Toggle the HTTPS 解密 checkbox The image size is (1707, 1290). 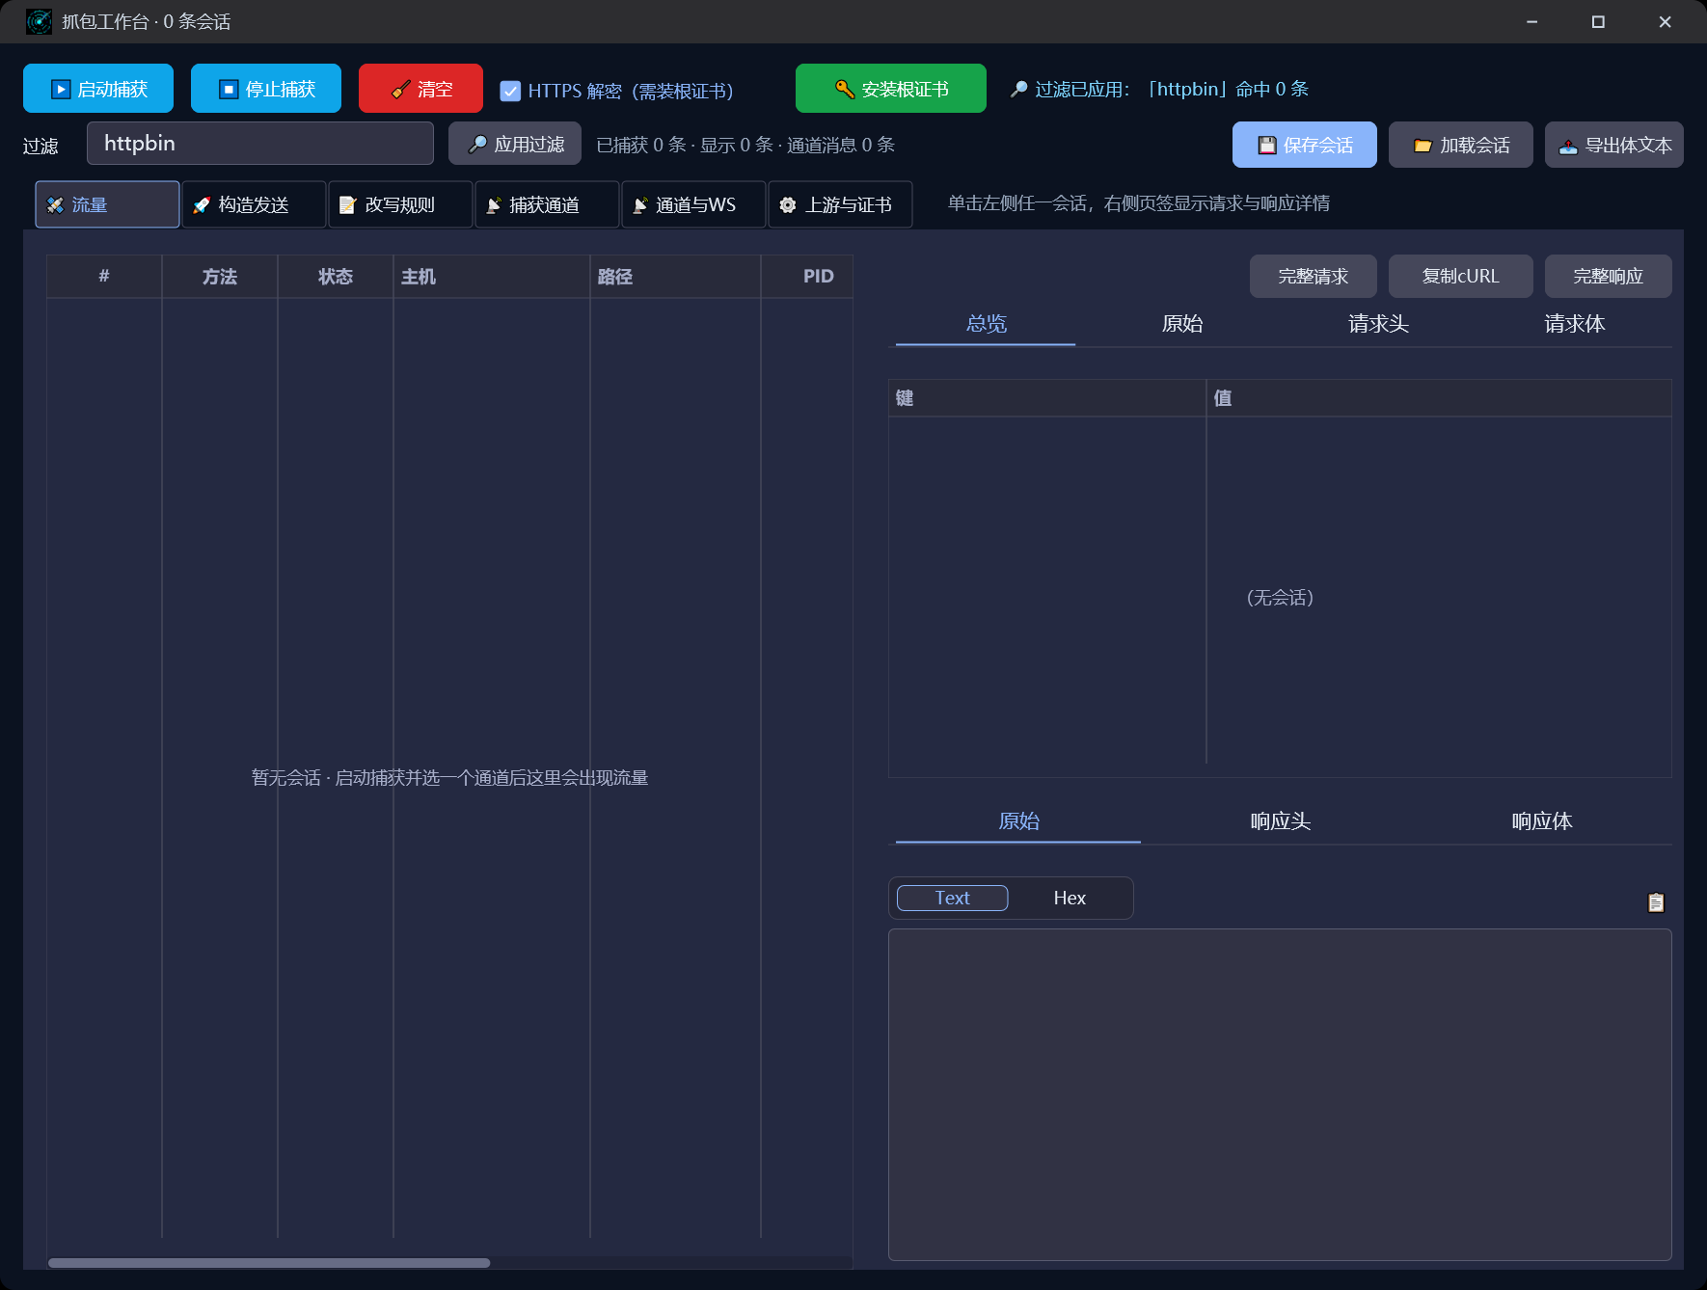(510, 91)
